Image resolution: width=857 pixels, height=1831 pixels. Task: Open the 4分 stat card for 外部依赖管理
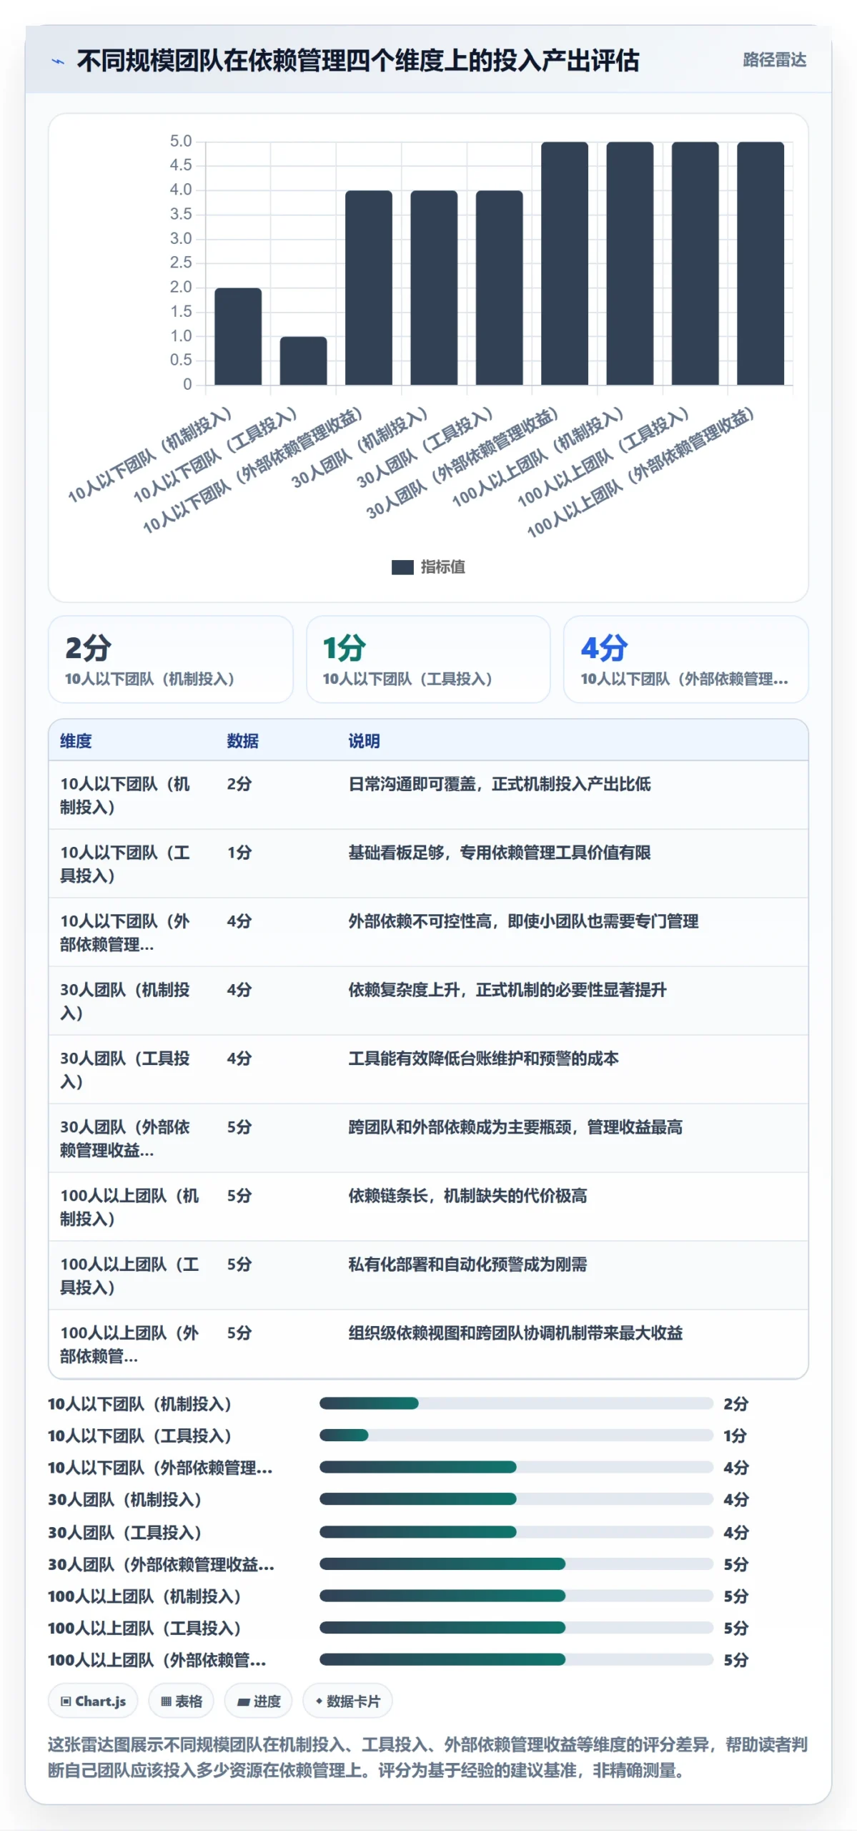pyautogui.click(x=685, y=659)
